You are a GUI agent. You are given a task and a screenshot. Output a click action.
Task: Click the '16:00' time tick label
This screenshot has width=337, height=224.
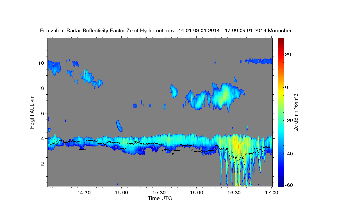click(x=196, y=193)
